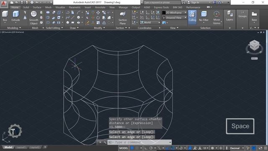Expand the Section panel

pyautogui.click(x=121, y=28)
